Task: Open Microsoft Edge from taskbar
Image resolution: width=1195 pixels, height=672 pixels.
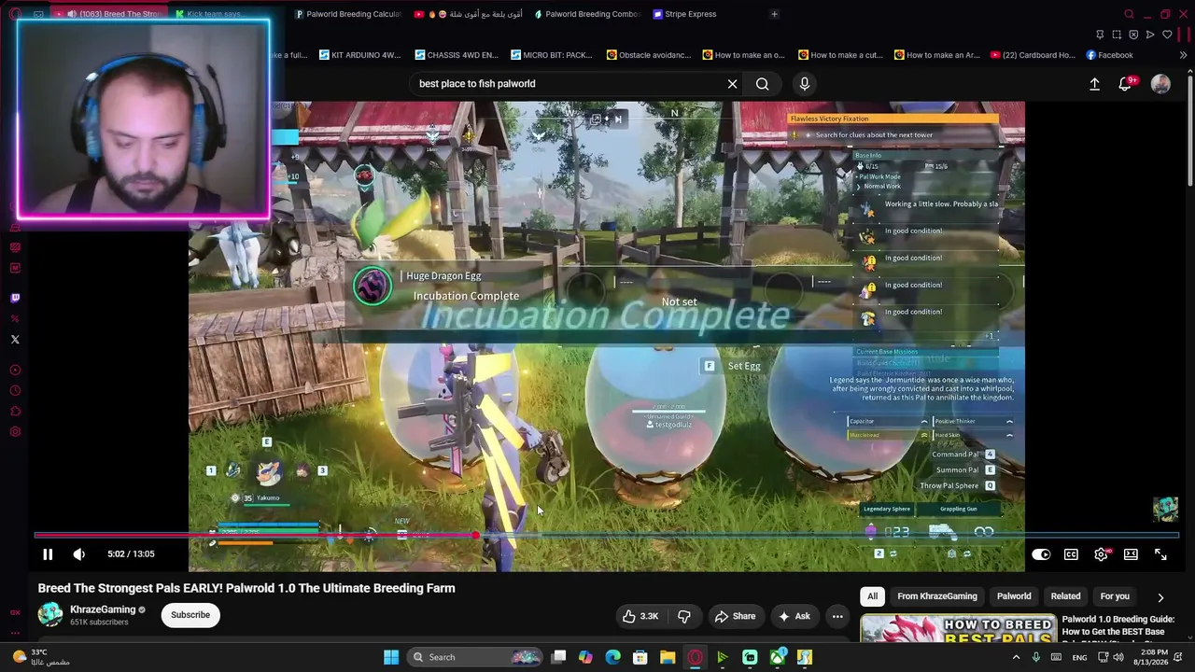Action: 612,657
